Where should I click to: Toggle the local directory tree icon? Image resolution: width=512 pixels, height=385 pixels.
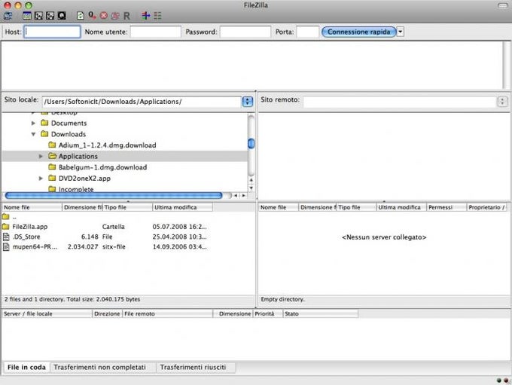click(38, 16)
